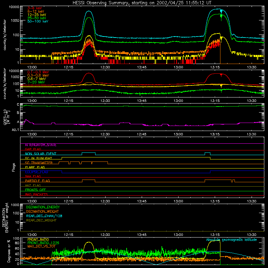Click the vertical Flags axis label
The image size is (268, 268).
coord(14,167)
